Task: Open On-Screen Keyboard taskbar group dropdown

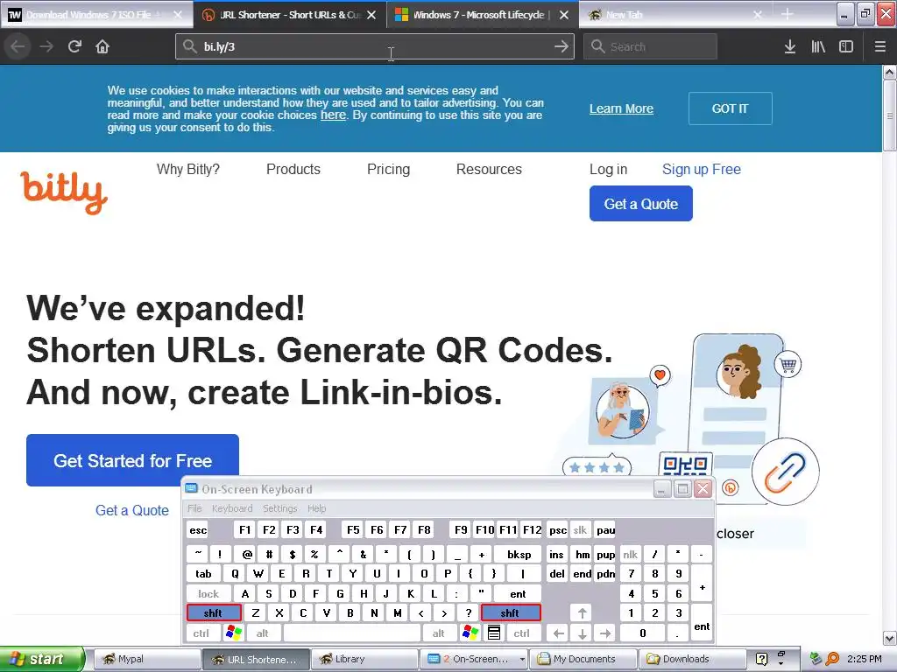Action: (x=522, y=659)
